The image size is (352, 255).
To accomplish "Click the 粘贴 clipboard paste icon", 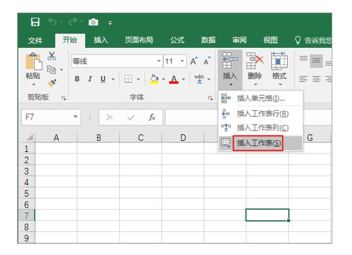I will 33,61.
